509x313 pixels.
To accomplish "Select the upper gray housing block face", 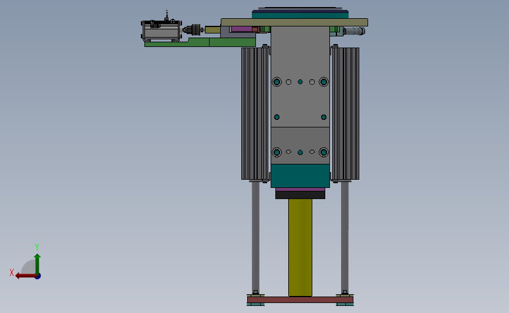I will click(300, 76).
